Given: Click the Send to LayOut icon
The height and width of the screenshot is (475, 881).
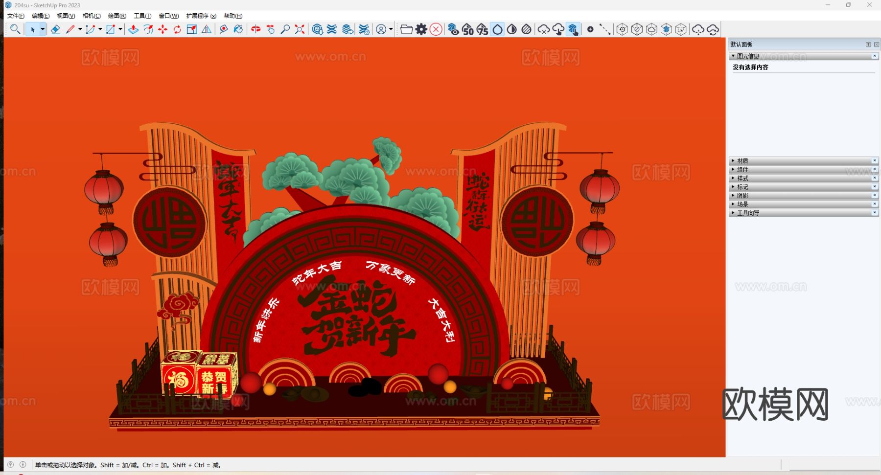Looking at the screenshot, I should (x=348, y=29).
